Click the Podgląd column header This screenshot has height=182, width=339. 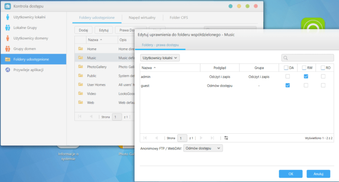[220, 68]
